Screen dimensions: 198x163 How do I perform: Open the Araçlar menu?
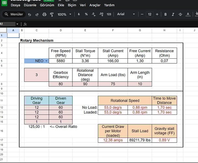pyautogui.click(x=95, y=5)
